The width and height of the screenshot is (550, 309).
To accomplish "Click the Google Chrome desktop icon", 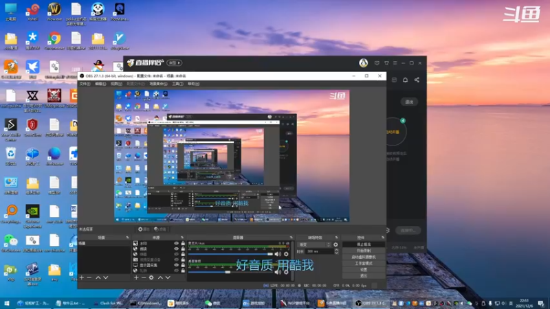I will click(x=54, y=41).
